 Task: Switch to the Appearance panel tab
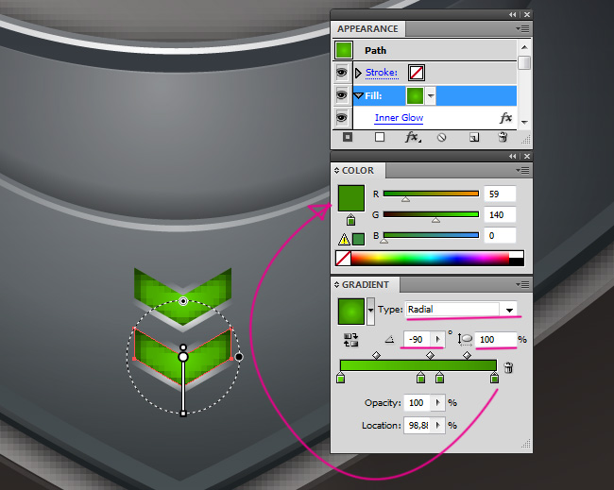click(367, 29)
